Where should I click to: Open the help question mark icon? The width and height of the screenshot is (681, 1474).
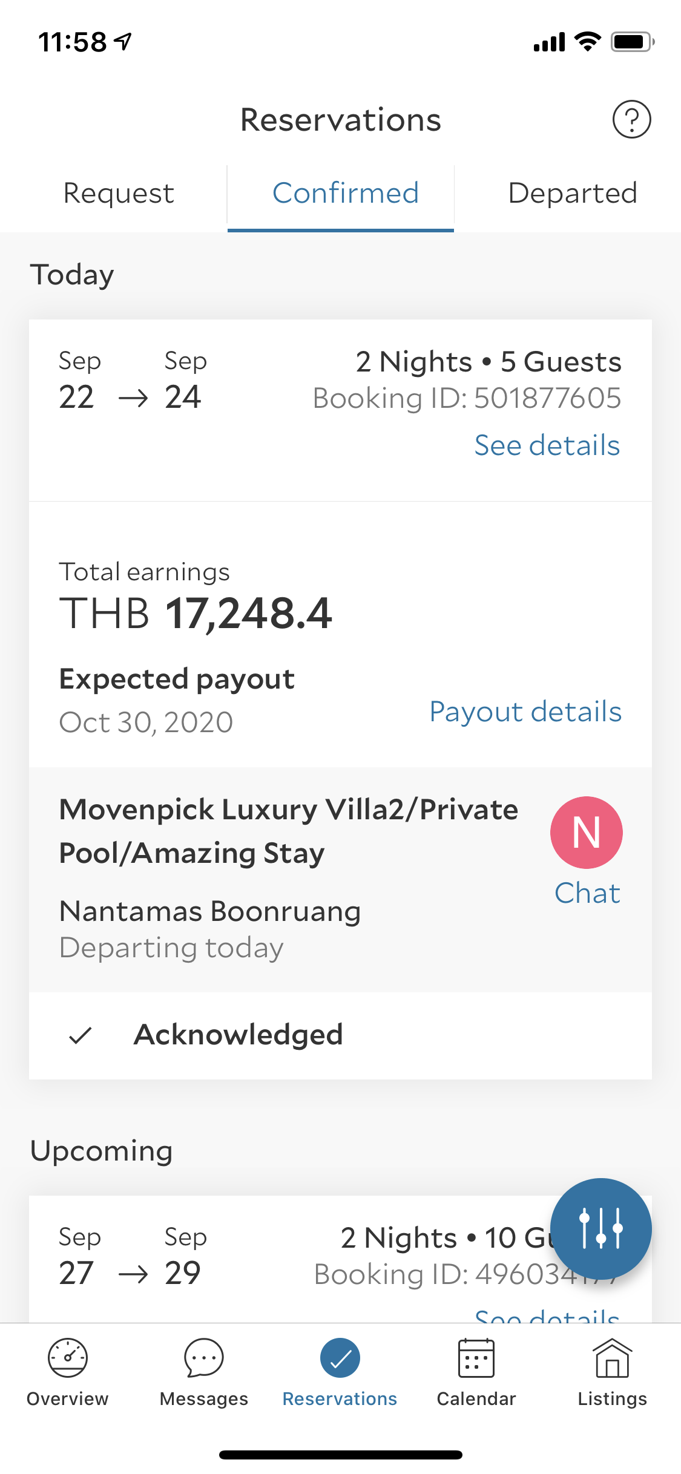(631, 119)
